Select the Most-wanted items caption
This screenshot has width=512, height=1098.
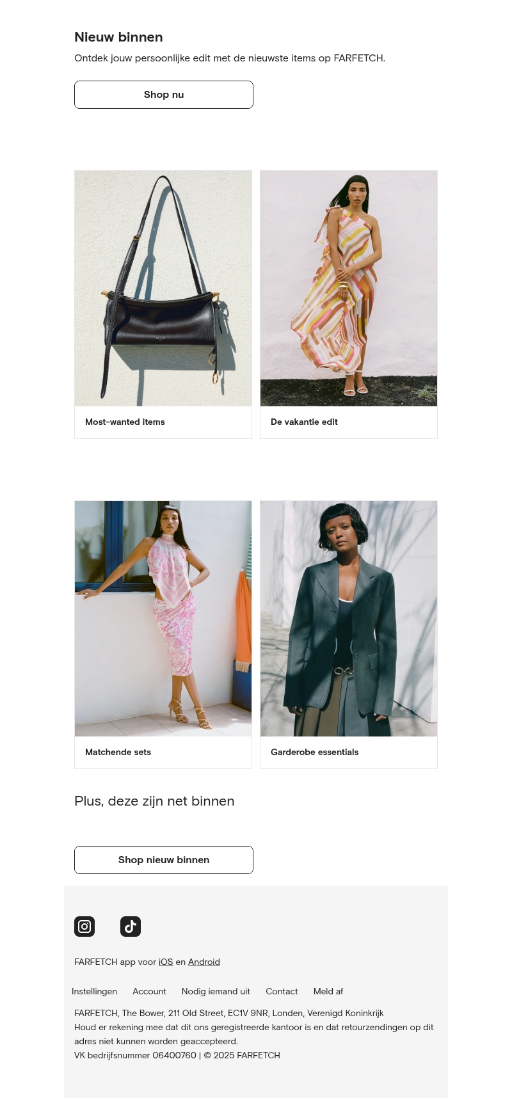(x=125, y=422)
